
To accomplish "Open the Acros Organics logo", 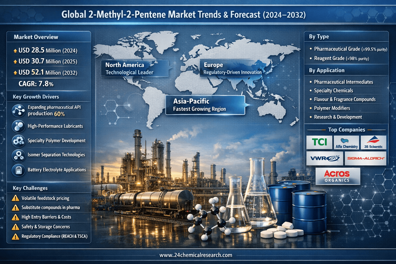I will click(337, 176).
